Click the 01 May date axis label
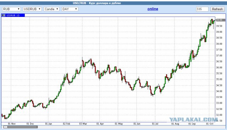This screenshot has height=130, width=227. coord(119,124)
